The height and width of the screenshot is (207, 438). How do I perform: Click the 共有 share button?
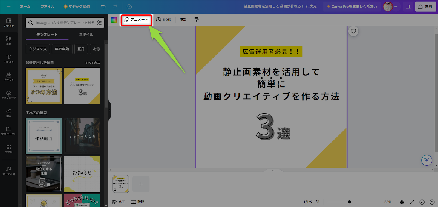425,7
